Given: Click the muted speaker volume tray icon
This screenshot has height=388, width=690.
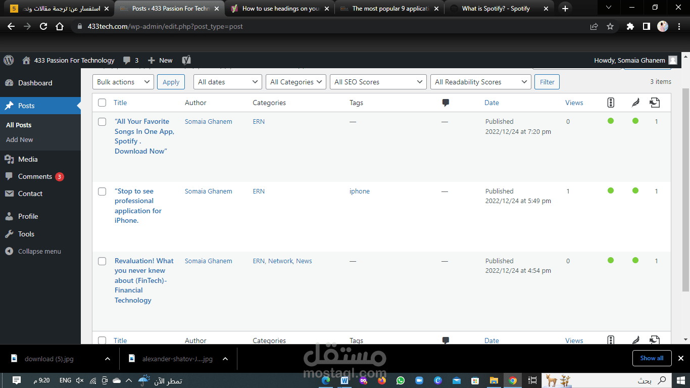Looking at the screenshot, I should [80, 380].
